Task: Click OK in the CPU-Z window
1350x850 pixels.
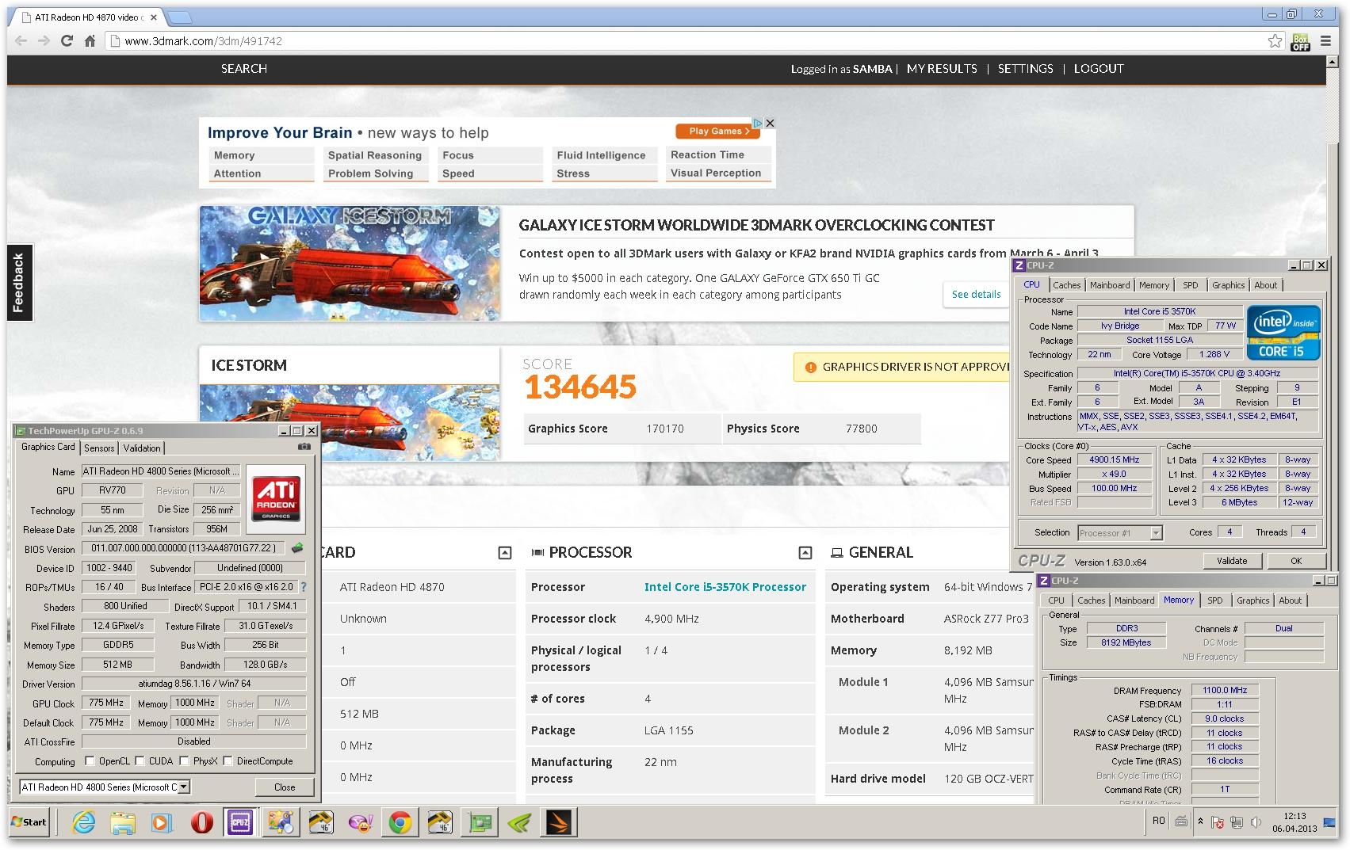Action: tap(1295, 561)
